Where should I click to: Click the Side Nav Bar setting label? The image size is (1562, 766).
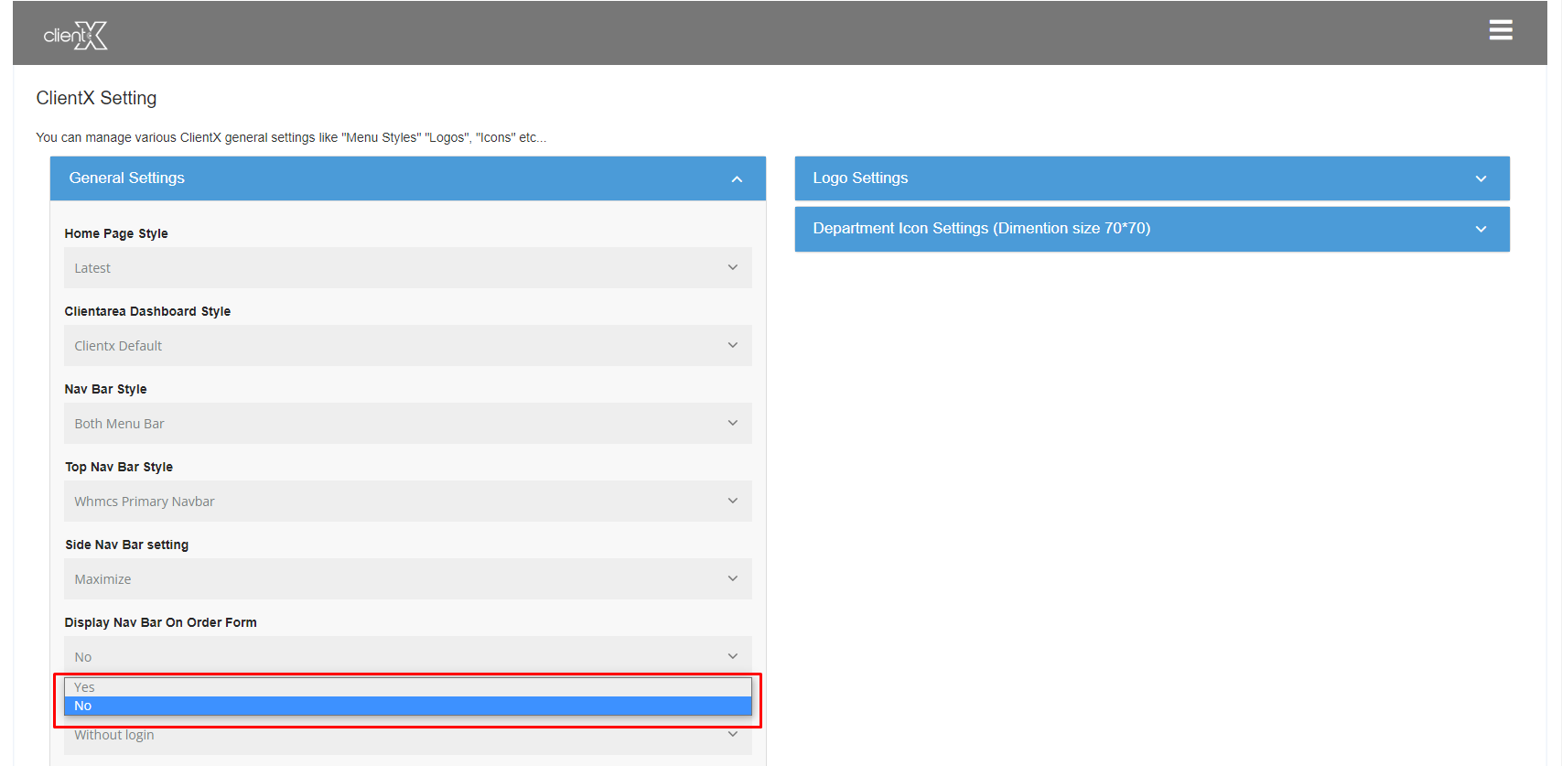tap(126, 545)
